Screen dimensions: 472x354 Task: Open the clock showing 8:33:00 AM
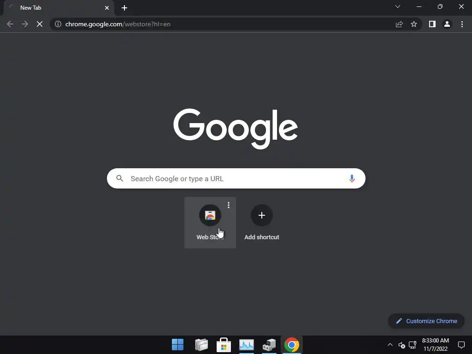pos(435,345)
